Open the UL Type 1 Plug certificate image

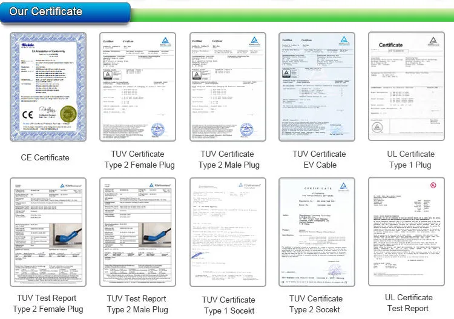(407, 87)
